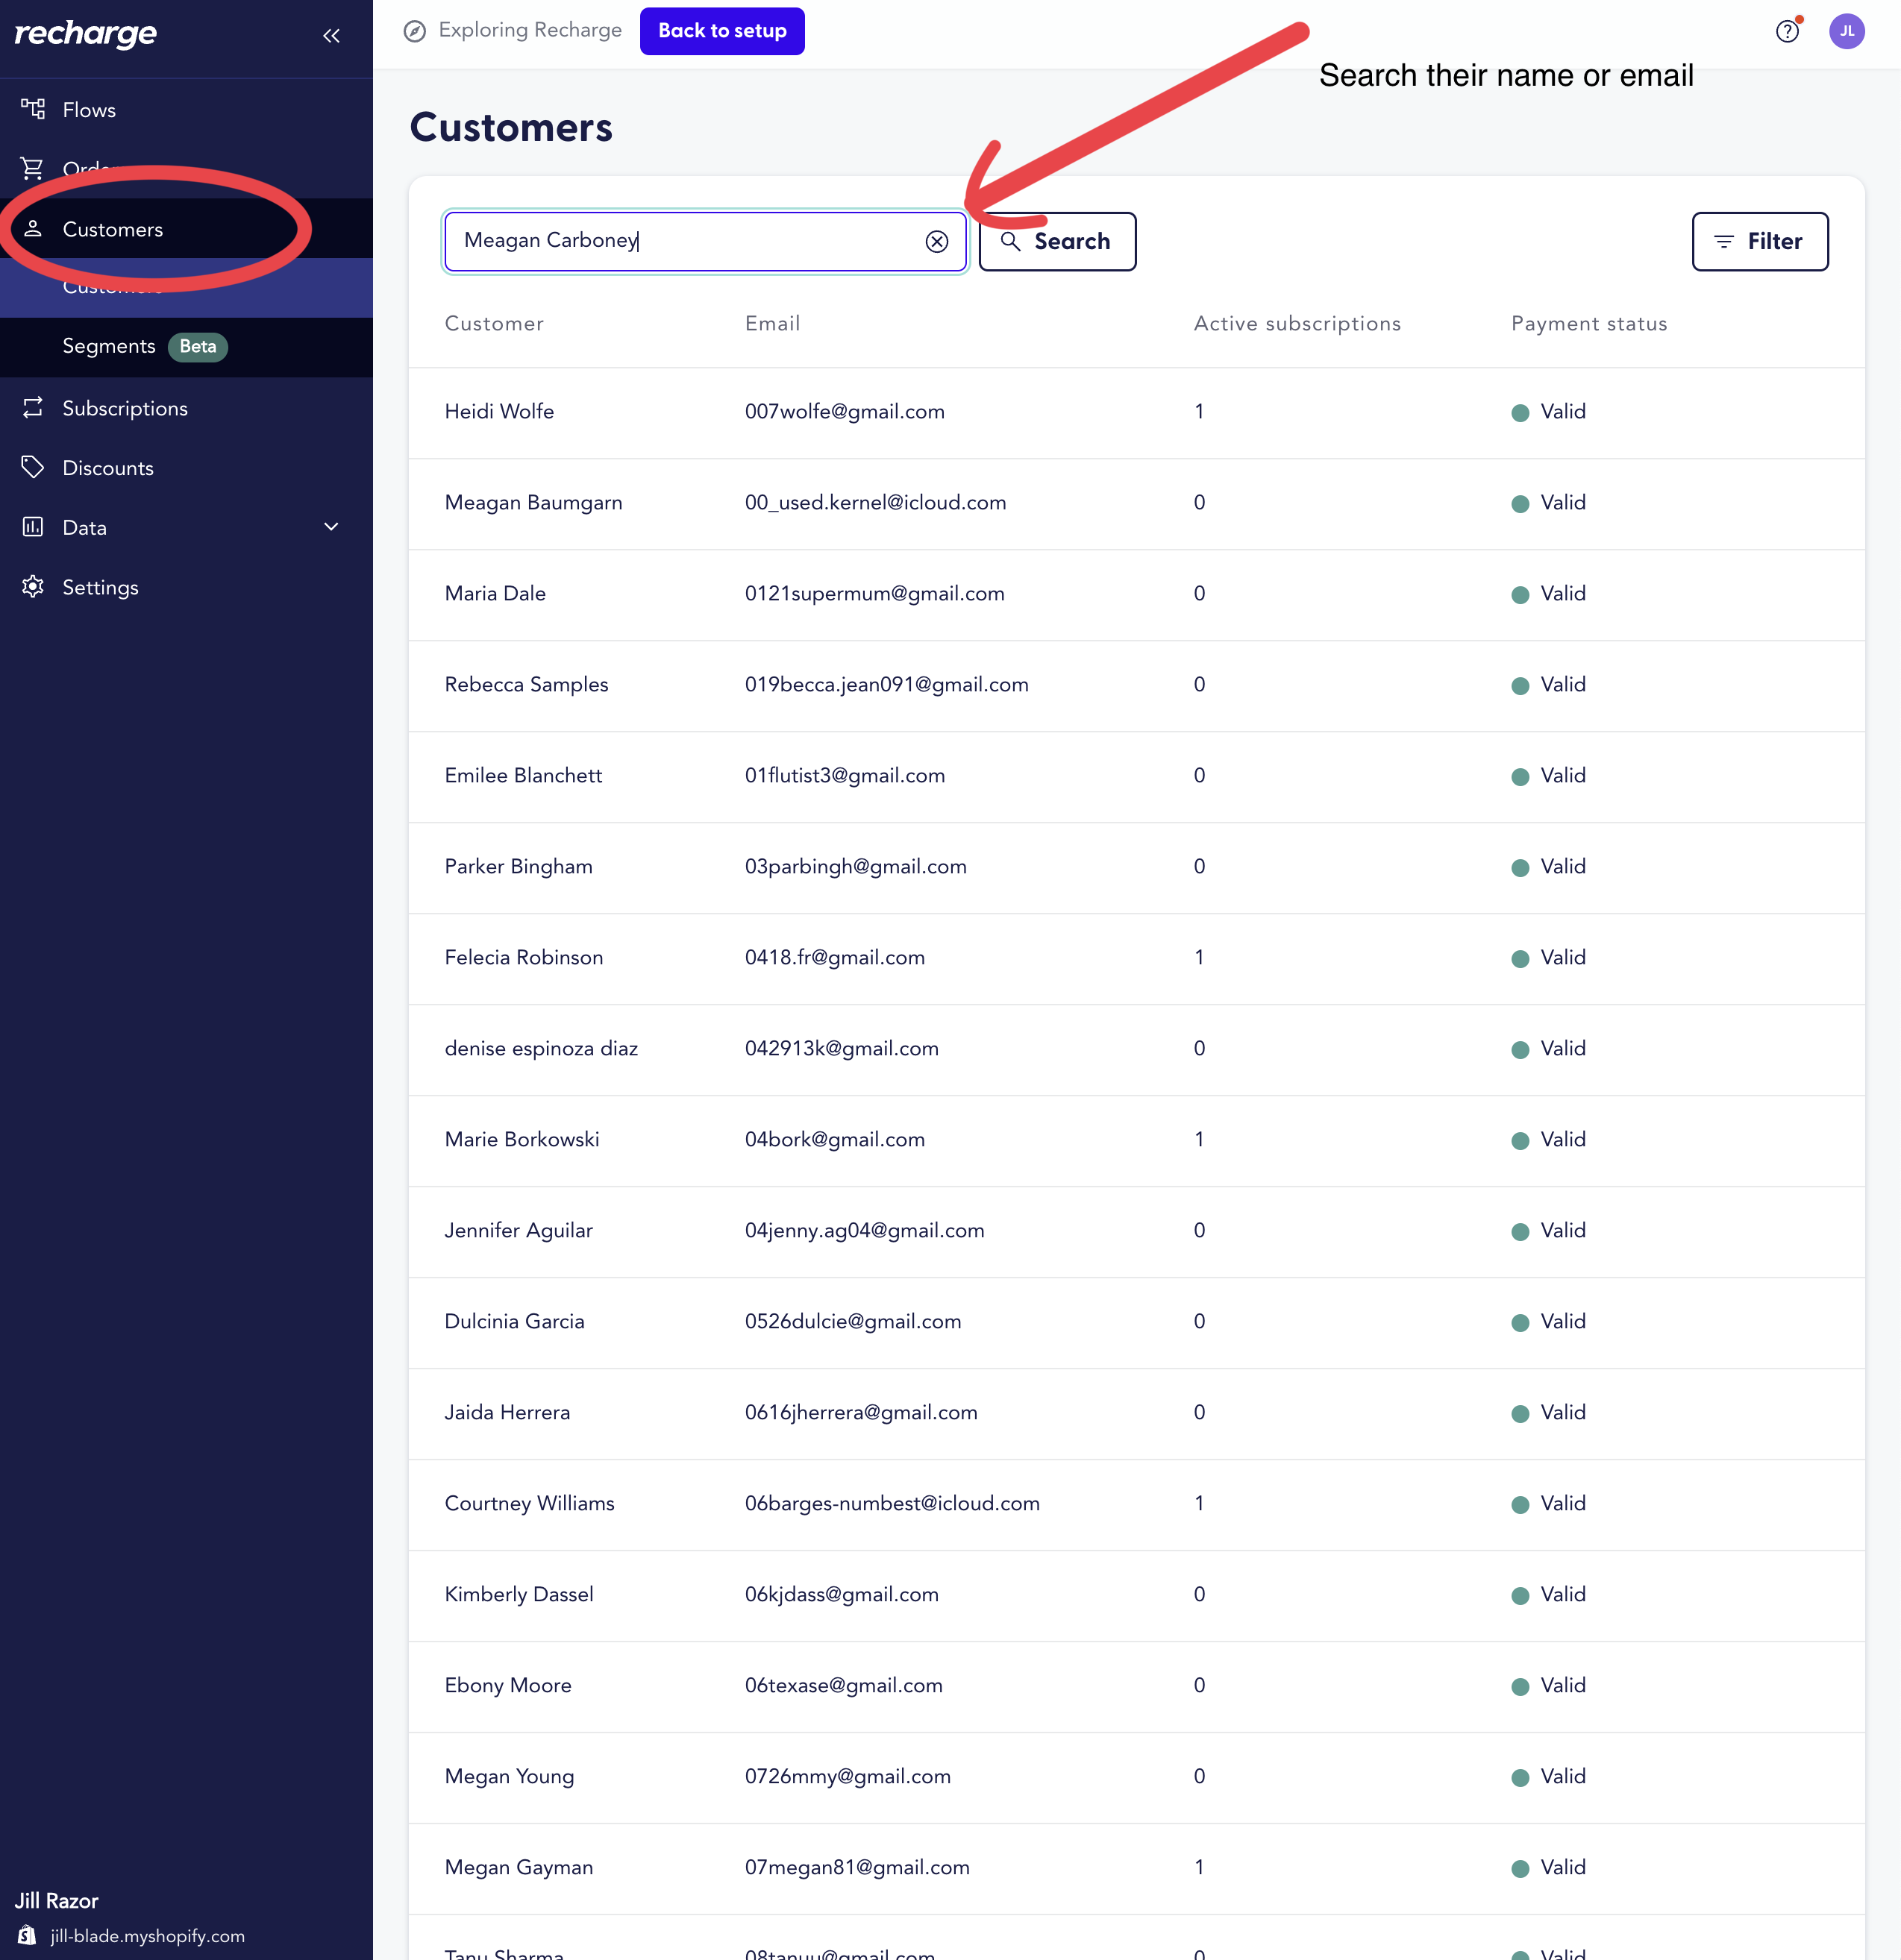Open the help question mark icon
Viewport: 1901px width, 1960px height.
click(1787, 31)
